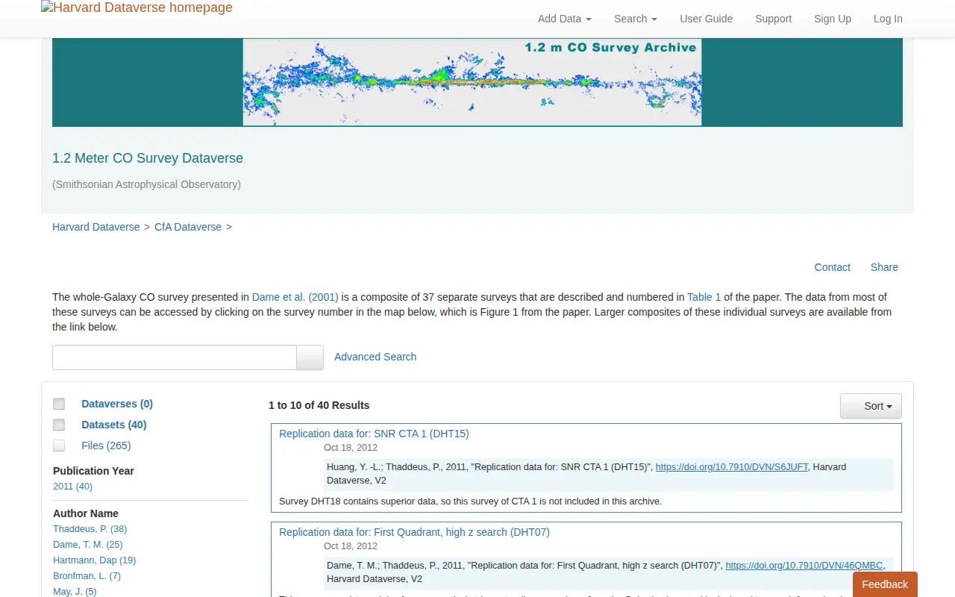Click the Share link

point(884,267)
